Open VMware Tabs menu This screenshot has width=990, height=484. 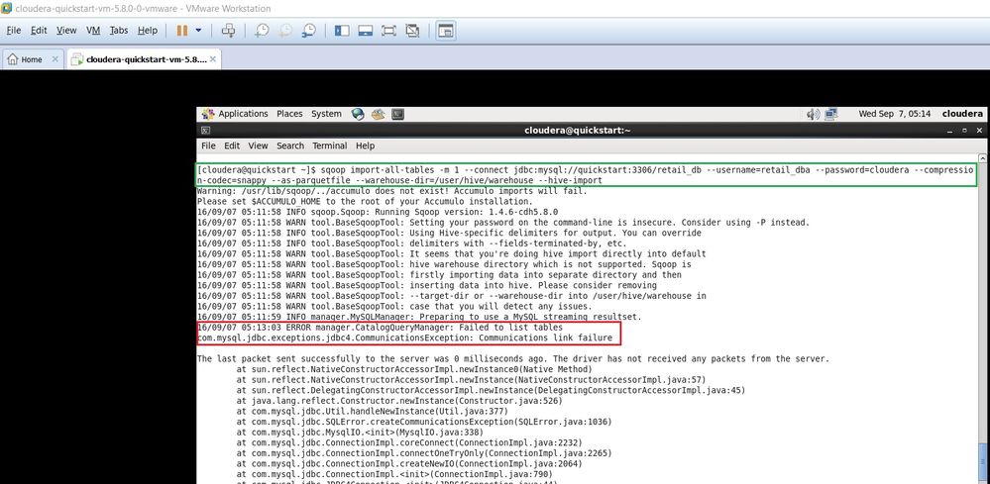119,31
